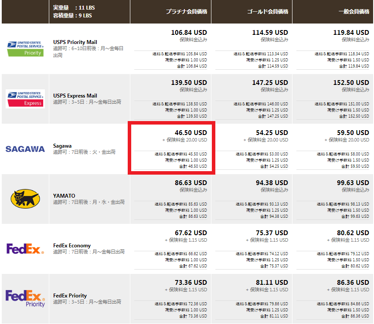Click 送料&転送手数料 66.62 USD line

pyautogui.click(x=181, y=254)
